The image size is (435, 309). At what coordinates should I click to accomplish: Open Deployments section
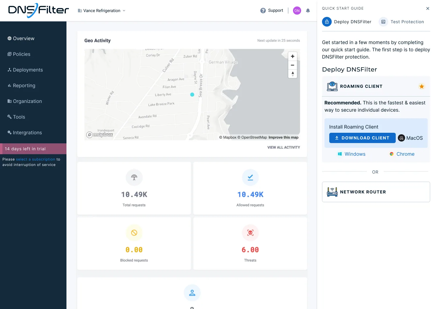[25, 70]
